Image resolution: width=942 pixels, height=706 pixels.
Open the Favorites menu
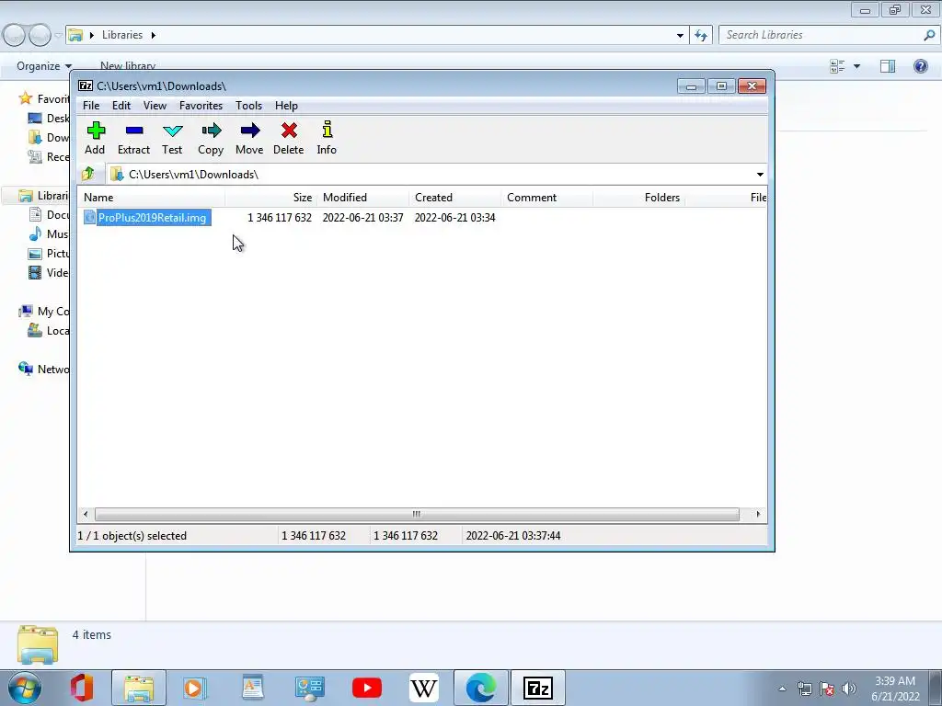pos(201,106)
